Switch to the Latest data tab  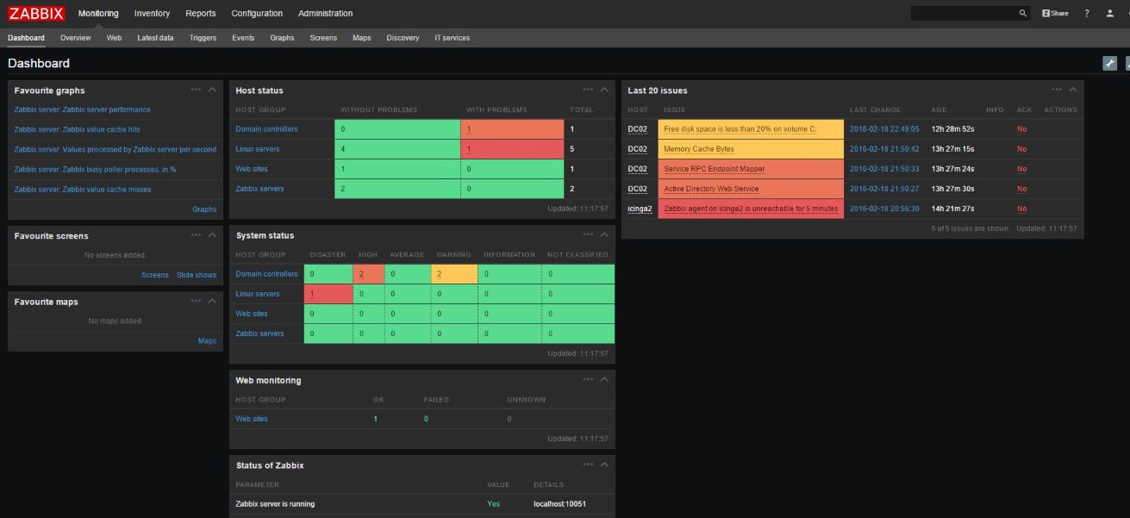click(155, 38)
